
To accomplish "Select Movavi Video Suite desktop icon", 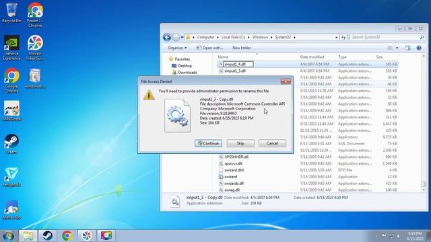I will (x=35, y=48).
